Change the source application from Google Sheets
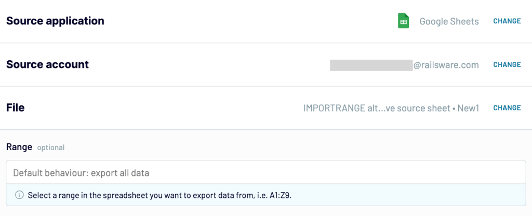This screenshot has height=216, width=532. point(507,21)
